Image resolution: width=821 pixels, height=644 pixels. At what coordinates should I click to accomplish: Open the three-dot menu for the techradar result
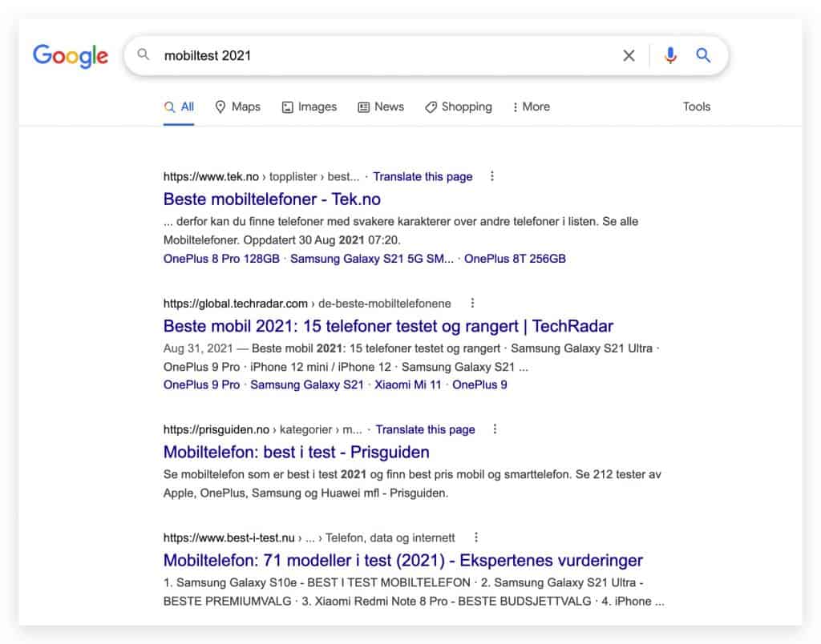point(472,303)
